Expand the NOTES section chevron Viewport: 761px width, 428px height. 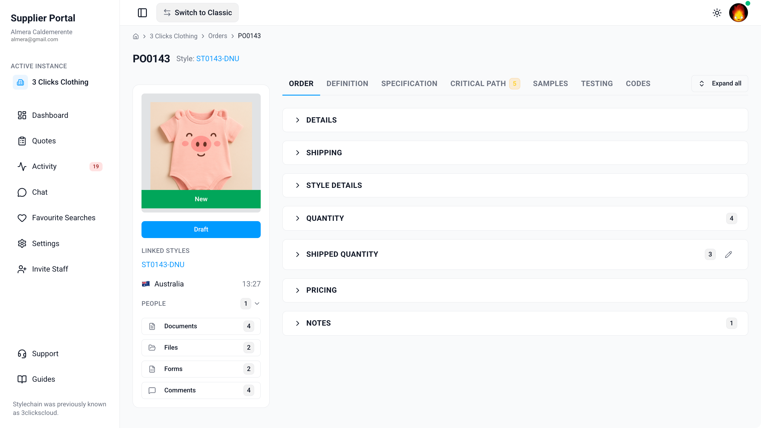(x=298, y=323)
